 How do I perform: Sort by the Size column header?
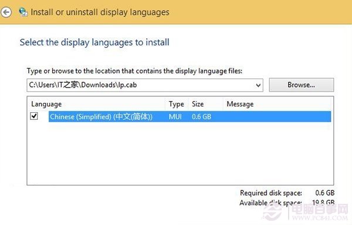206,104
